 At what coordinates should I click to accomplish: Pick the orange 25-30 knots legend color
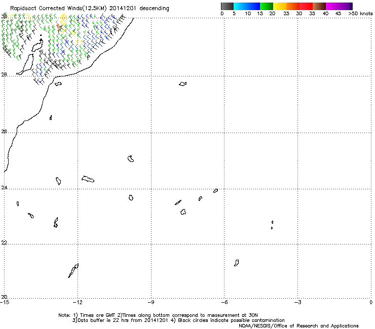293,6
